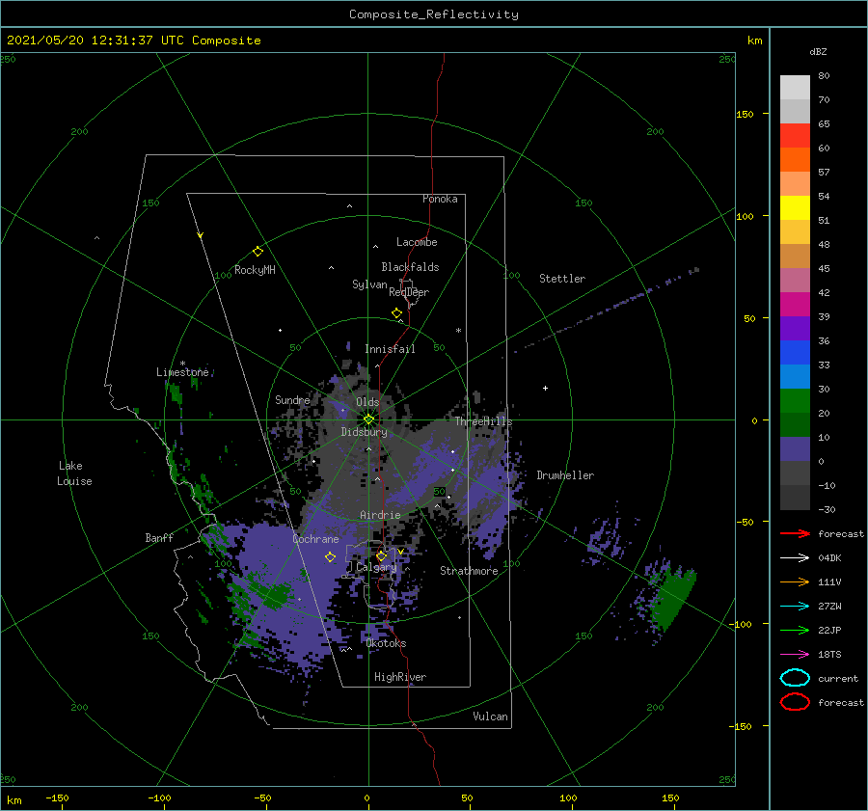Image resolution: width=868 pixels, height=811 pixels.
Task: Click the red 60-65 dBZ color swatch
Action: pyautogui.click(x=795, y=136)
